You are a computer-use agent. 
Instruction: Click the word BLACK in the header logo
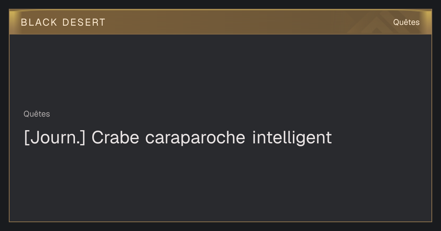pyautogui.click(x=39, y=22)
